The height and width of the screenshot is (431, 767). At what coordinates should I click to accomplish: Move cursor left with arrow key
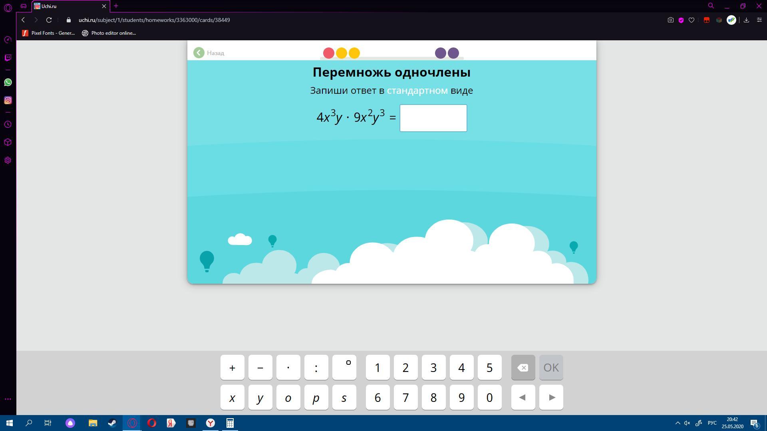point(523,397)
